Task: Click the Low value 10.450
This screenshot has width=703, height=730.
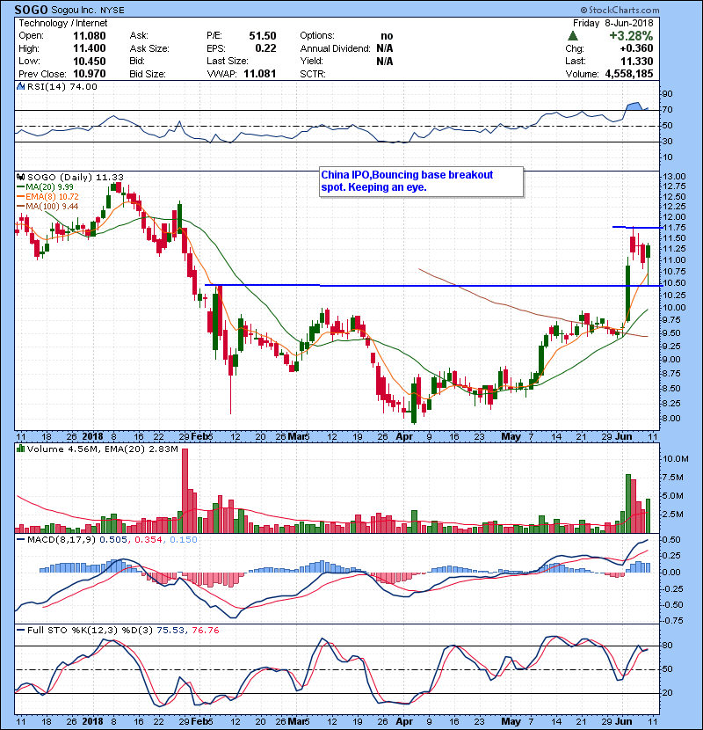Action: [90, 61]
